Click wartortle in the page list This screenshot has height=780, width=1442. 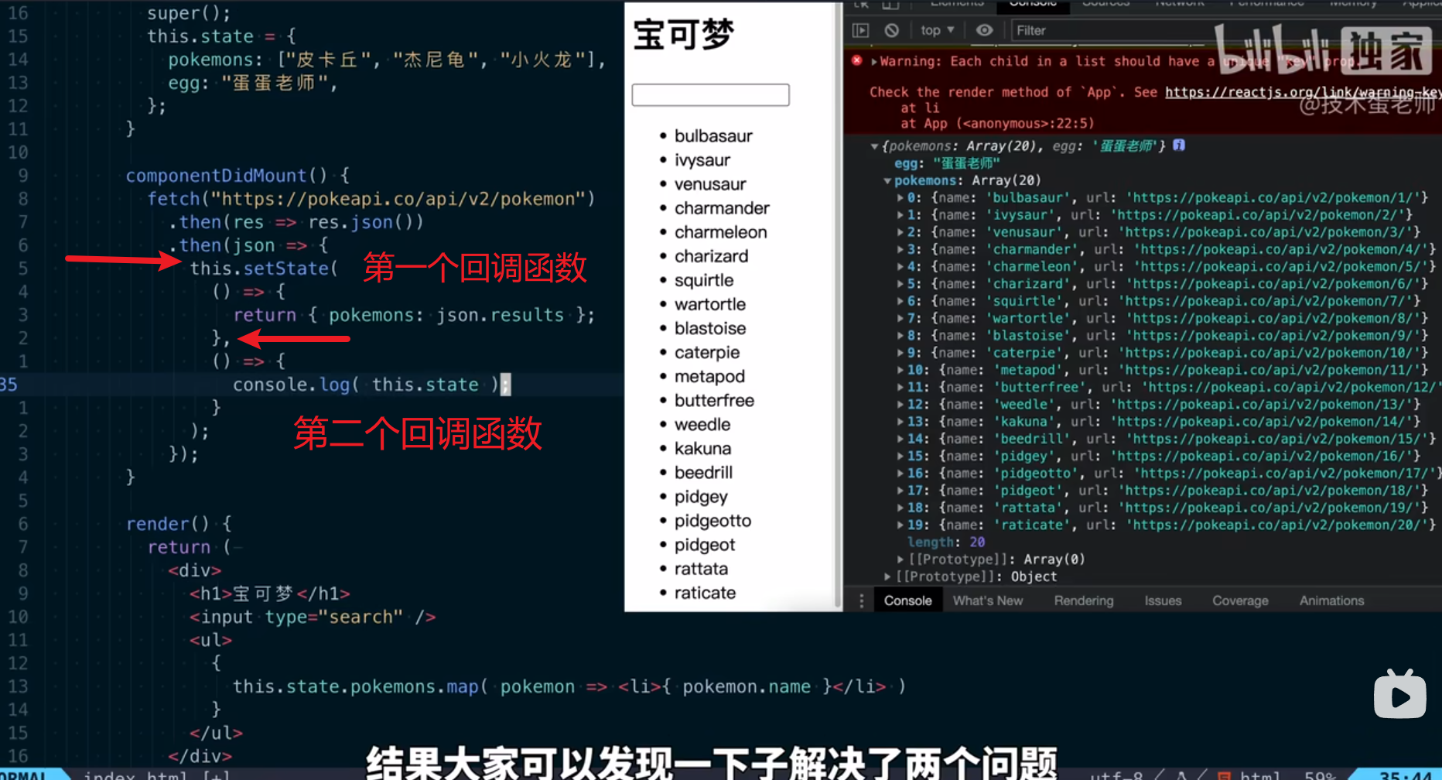710,304
